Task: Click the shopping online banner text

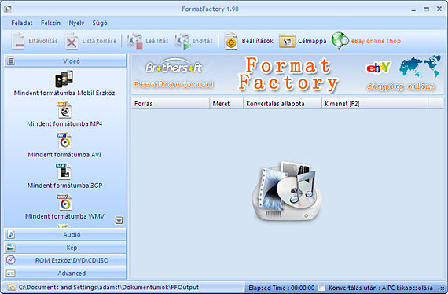Action: click(x=401, y=86)
